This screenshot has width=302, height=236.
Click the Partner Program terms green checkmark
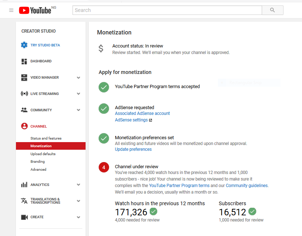pyautogui.click(x=104, y=87)
